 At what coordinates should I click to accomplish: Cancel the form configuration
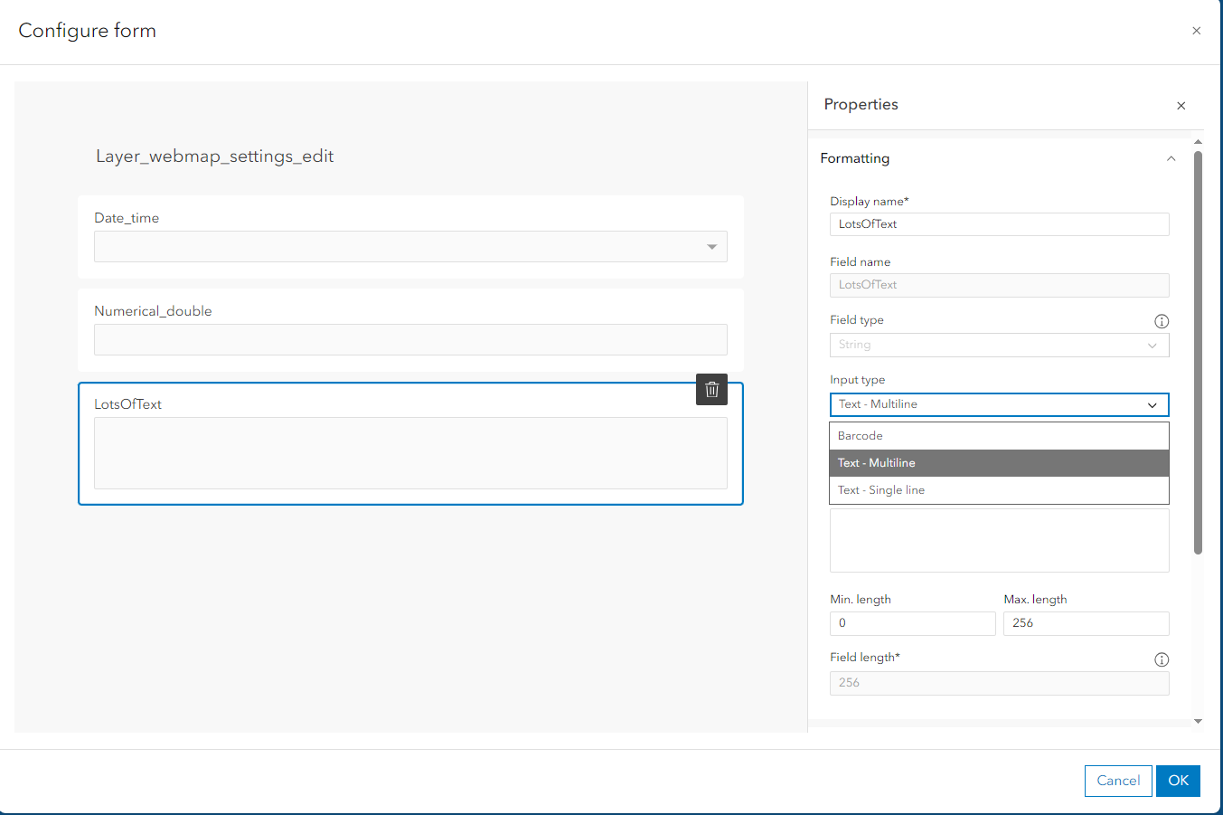tap(1118, 781)
